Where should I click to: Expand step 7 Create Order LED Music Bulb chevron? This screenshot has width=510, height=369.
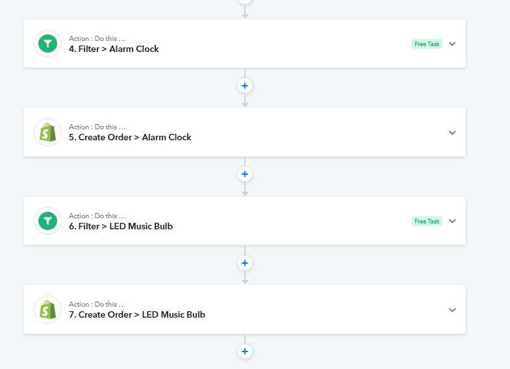tap(453, 310)
